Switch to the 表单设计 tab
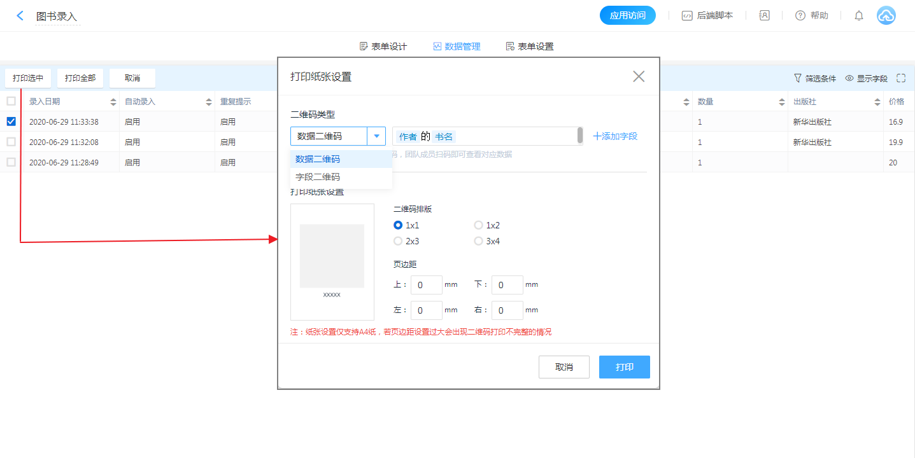Viewport: 915px width, 458px height. pyautogui.click(x=383, y=46)
